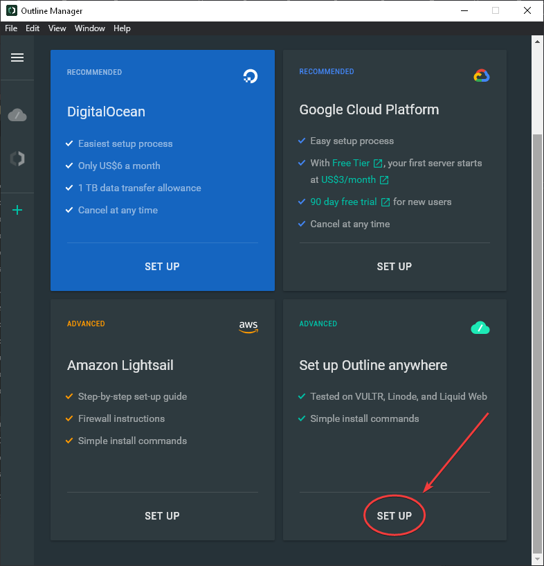The height and width of the screenshot is (566, 544).
Task: Select the hexagon server icon in sidebar
Action: [x=17, y=159]
